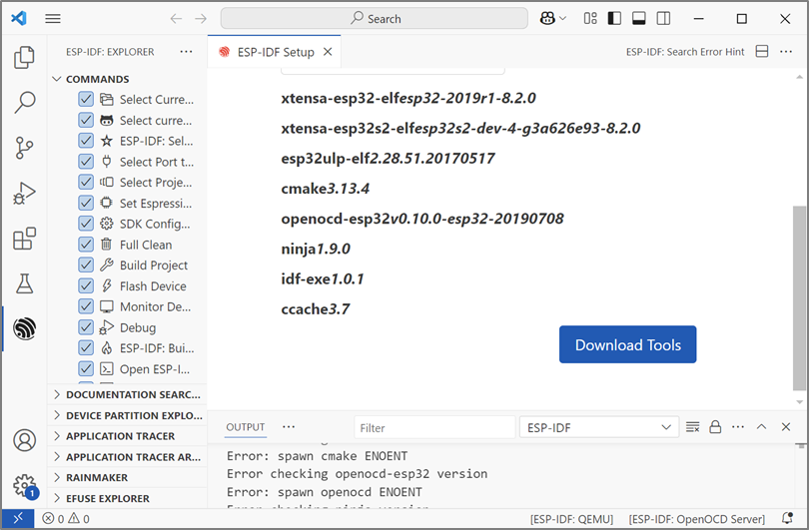Uncheck the Flash Device checkbox
Viewport: 809px width, 530px height.
86,285
